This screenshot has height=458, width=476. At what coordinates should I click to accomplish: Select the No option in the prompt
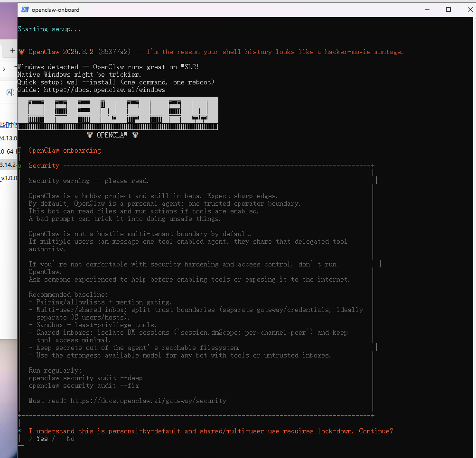pyautogui.click(x=70, y=439)
